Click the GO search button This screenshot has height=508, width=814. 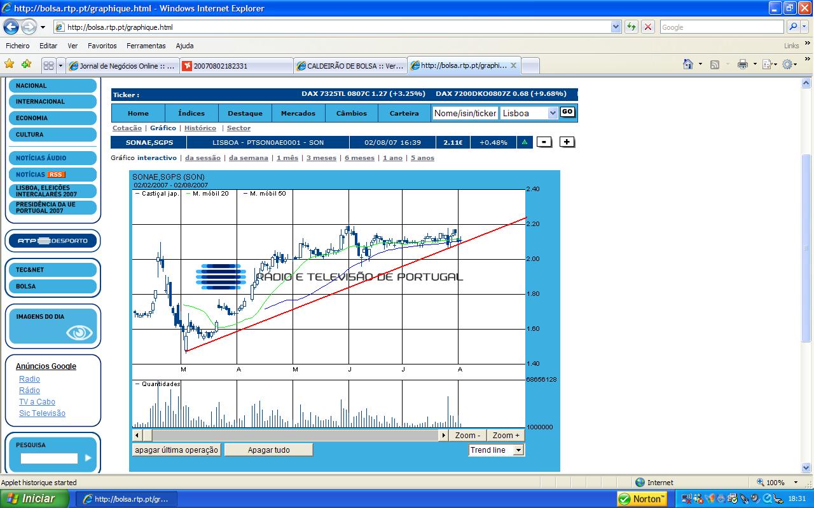(x=567, y=112)
